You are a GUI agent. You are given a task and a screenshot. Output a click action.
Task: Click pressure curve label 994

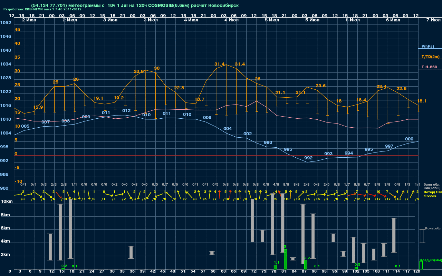tap(349, 153)
